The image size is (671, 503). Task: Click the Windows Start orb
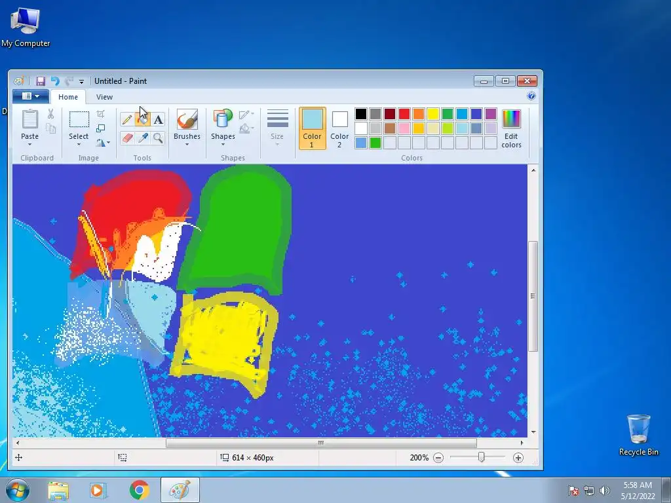click(x=17, y=490)
